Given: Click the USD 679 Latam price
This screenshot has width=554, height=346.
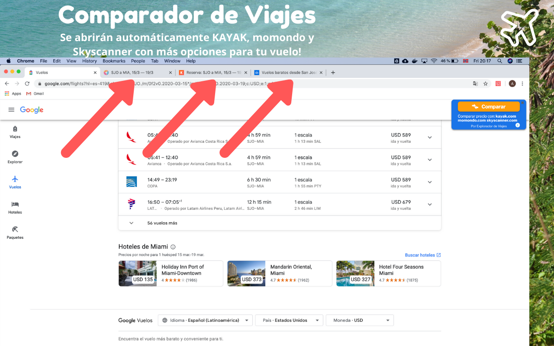Looking at the screenshot, I should coord(401,202).
